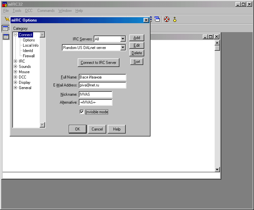Click Connect to IRC Server button

99,63
